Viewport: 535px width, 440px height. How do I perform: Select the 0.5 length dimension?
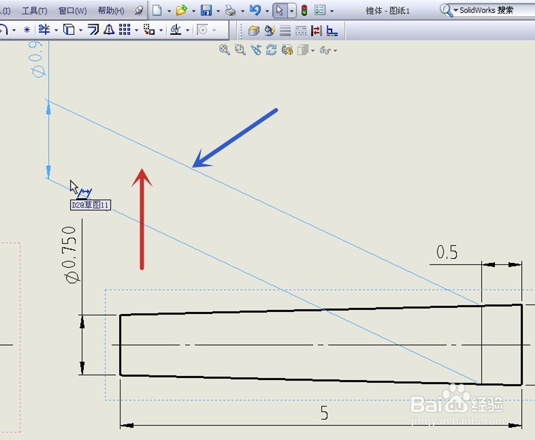[447, 252]
